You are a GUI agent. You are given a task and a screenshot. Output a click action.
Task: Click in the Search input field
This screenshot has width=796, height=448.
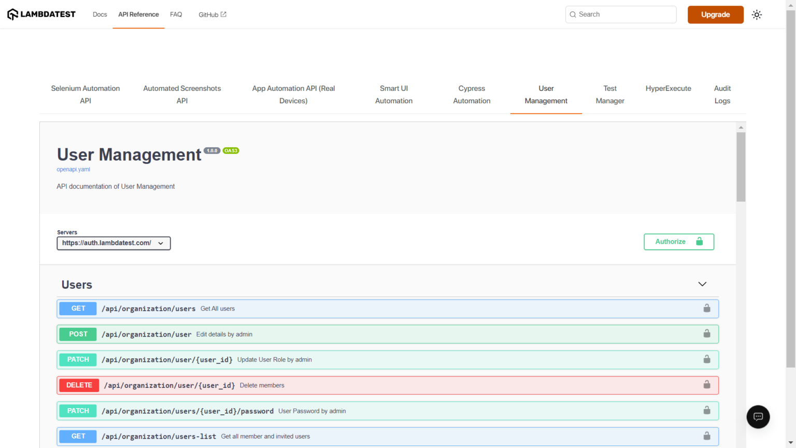[624, 15]
